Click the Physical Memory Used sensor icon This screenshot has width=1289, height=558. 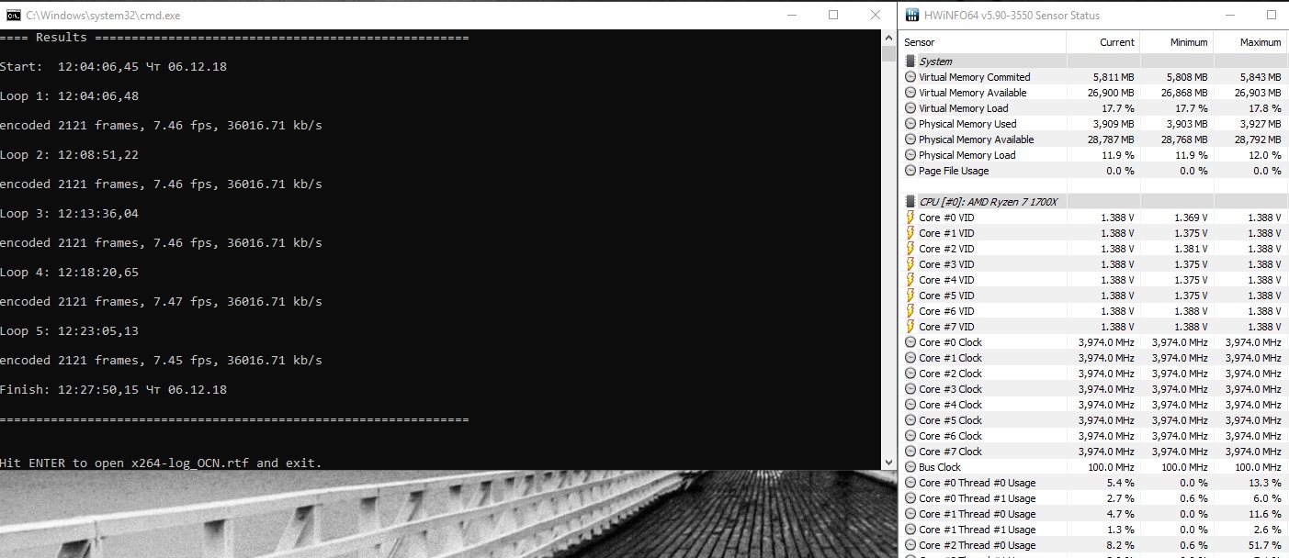[x=910, y=124]
